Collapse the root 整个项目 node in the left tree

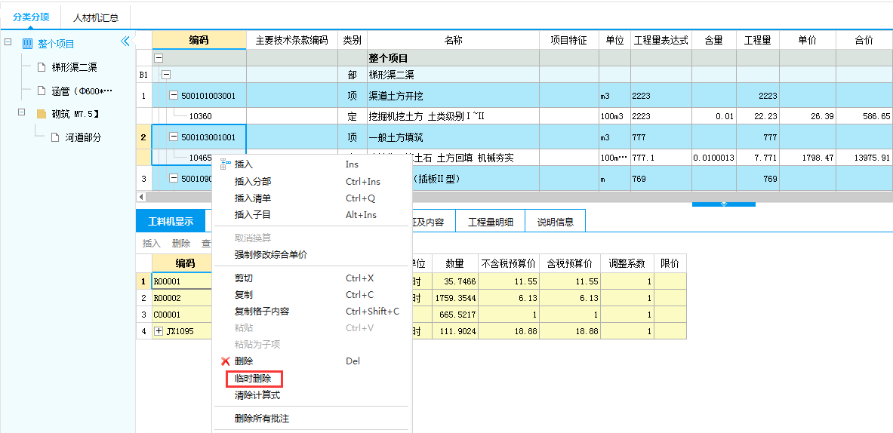8,43
